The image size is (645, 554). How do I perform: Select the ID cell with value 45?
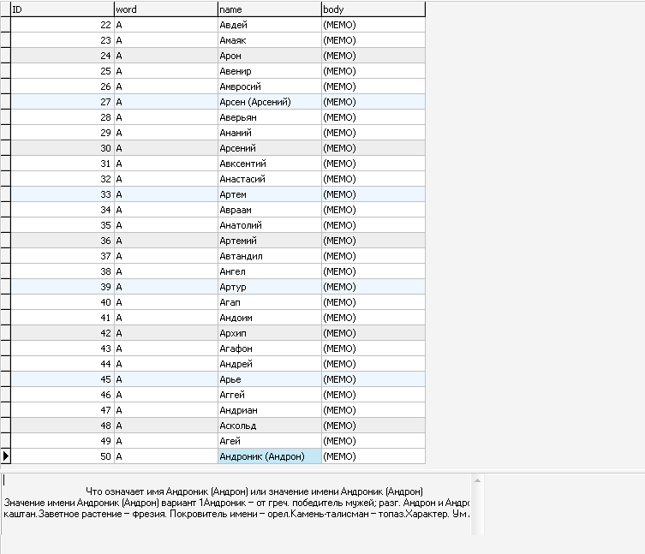pyautogui.click(x=62, y=379)
